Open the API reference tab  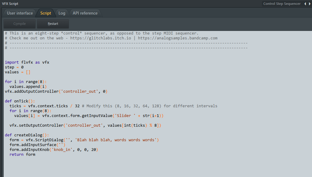pos(85,13)
